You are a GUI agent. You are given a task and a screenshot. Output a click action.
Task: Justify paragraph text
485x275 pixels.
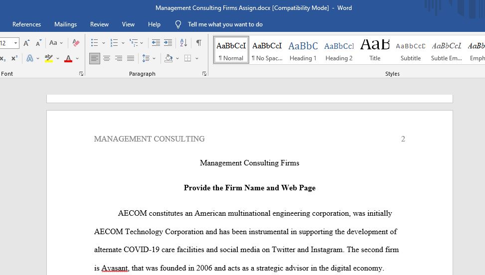click(131, 58)
